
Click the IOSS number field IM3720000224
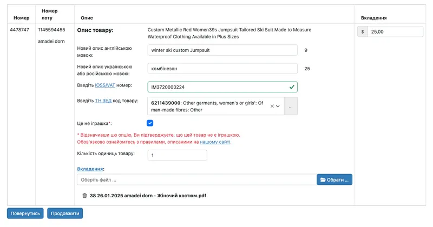pos(222,87)
